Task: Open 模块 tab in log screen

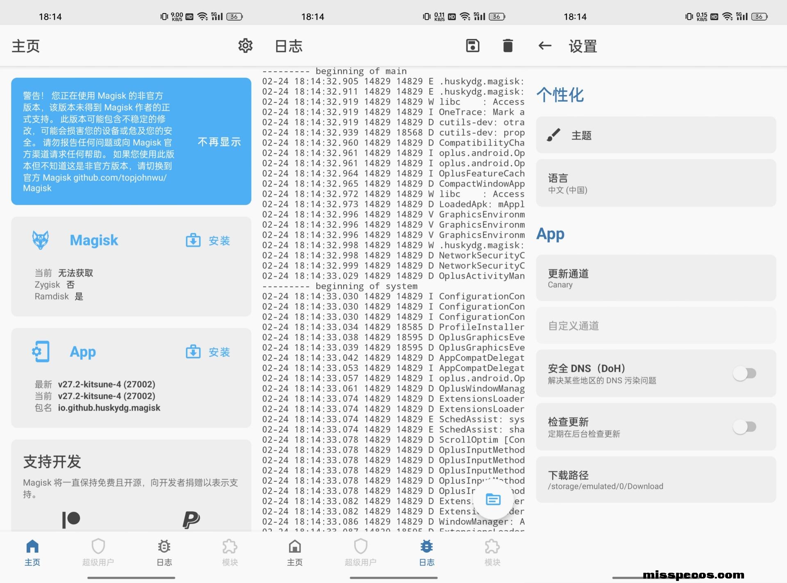Action: pos(492,552)
